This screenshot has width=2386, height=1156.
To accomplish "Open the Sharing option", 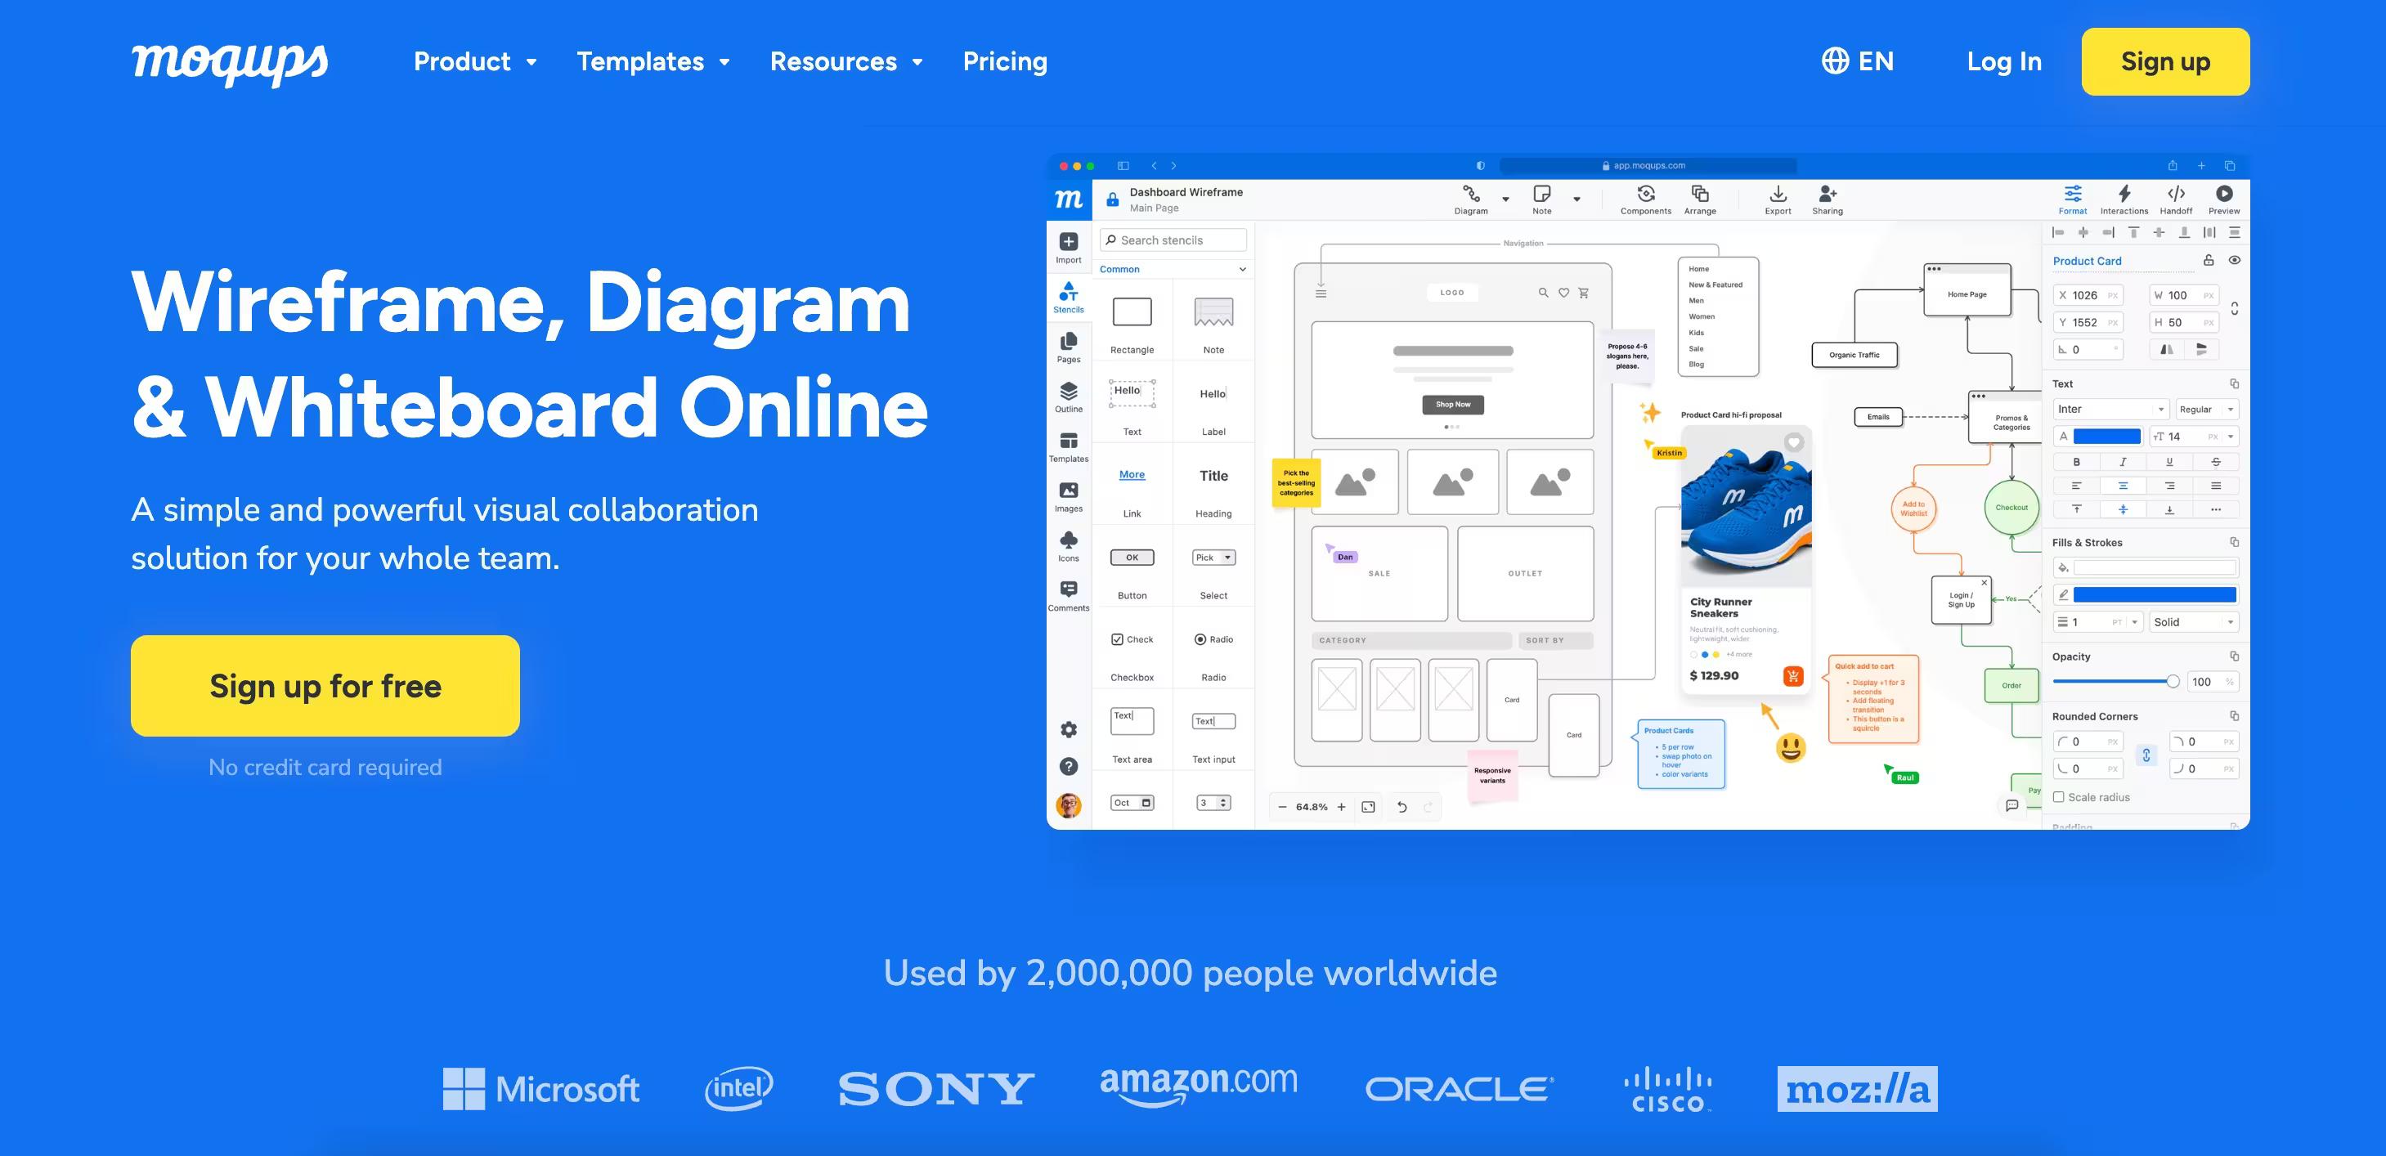I will click(x=1827, y=199).
